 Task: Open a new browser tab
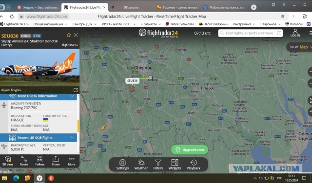coord(253,7)
